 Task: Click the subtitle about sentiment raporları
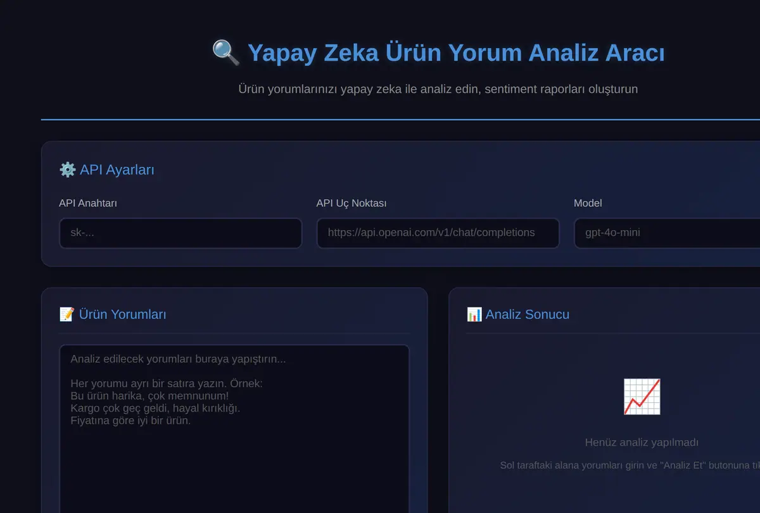click(x=438, y=89)
